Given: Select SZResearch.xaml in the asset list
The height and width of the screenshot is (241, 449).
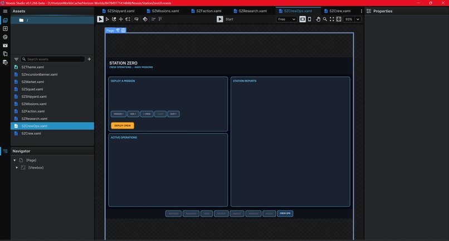Looking at the screenshot, I should (52, 119).
